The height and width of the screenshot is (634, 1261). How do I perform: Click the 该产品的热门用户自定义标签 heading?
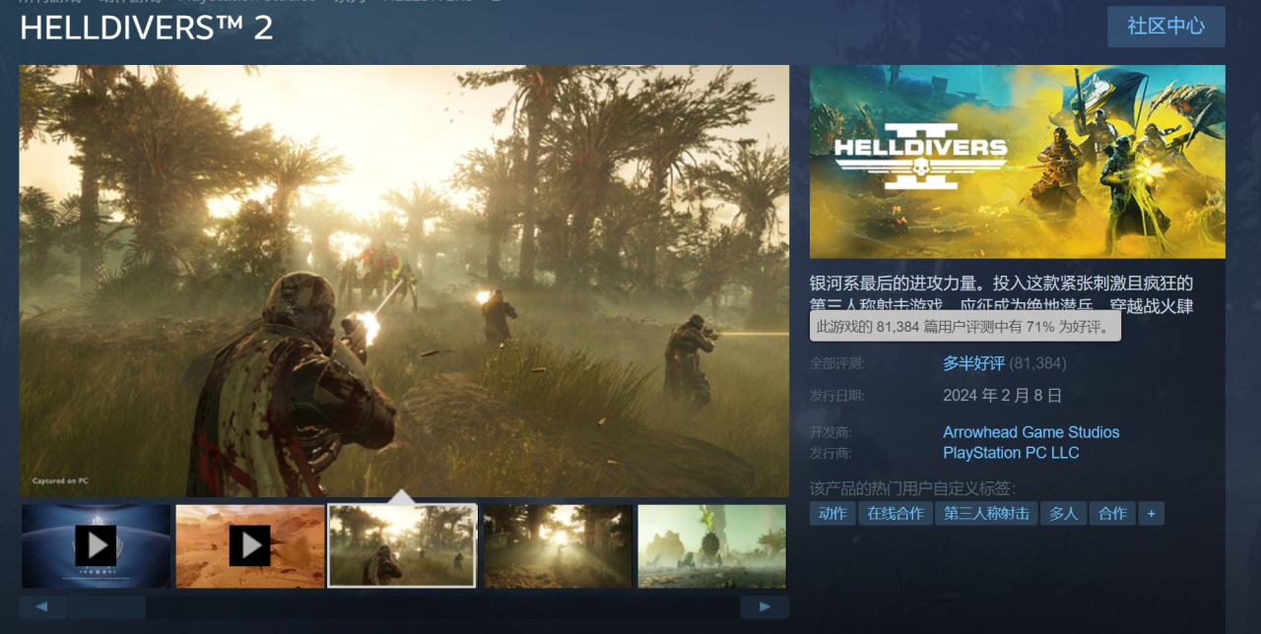(x=912, y=488)
